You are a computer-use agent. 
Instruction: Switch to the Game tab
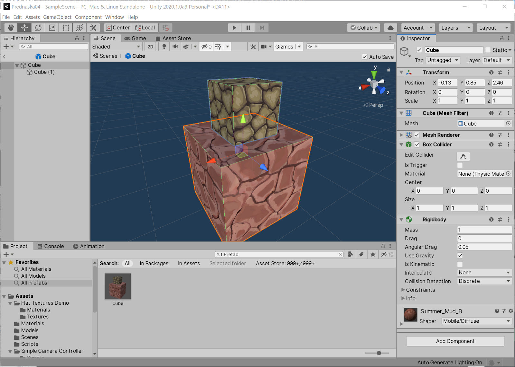tap(135, 38)
